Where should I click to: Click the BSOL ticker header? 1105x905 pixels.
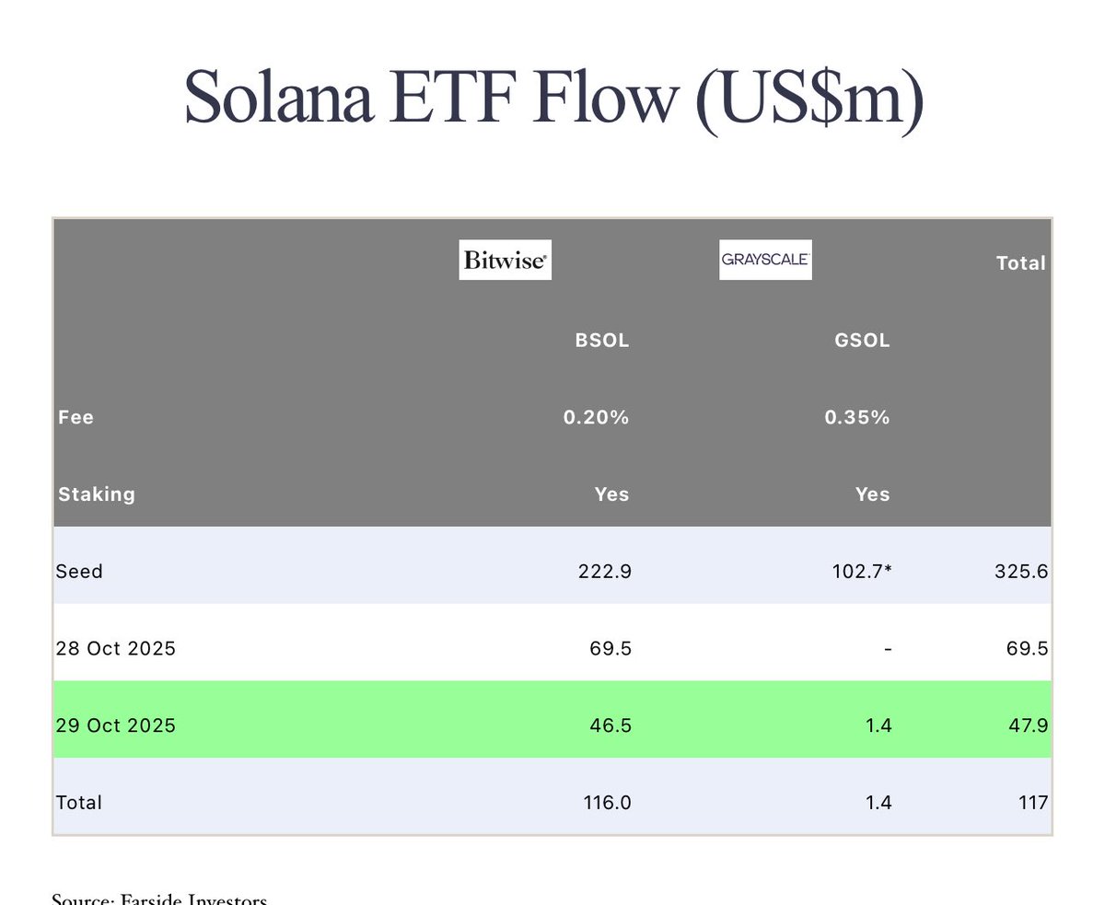[x=602, y=341]
